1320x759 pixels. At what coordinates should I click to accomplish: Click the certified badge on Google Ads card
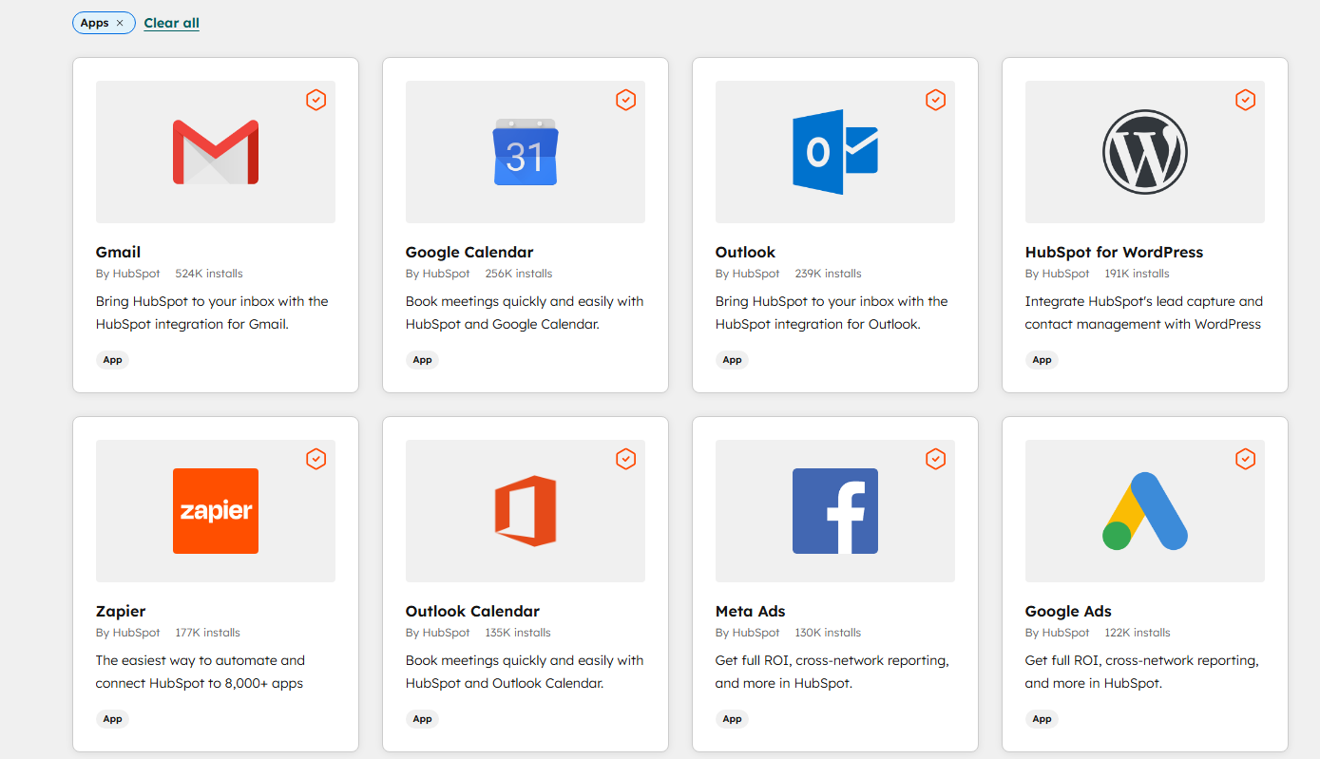click(x=1245, y=459)
